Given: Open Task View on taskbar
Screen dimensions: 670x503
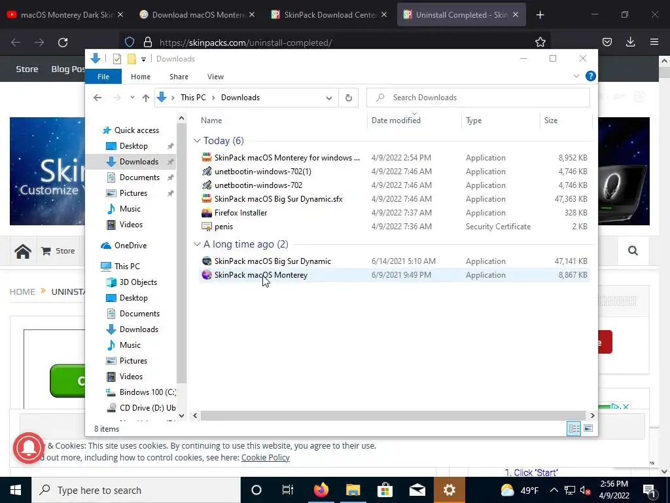Looking at the screenshot, I should (x=288, y=490).
